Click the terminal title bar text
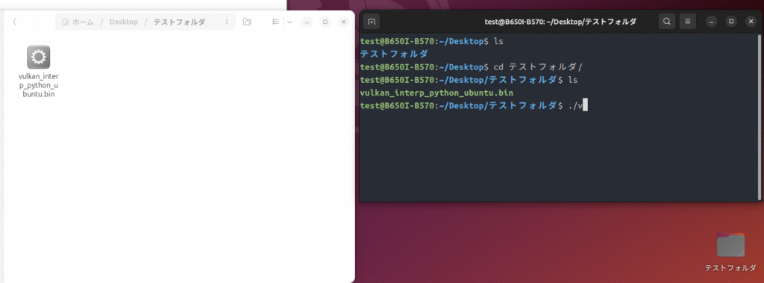This screenshot has height=283, width=764. tap(560, 22)
